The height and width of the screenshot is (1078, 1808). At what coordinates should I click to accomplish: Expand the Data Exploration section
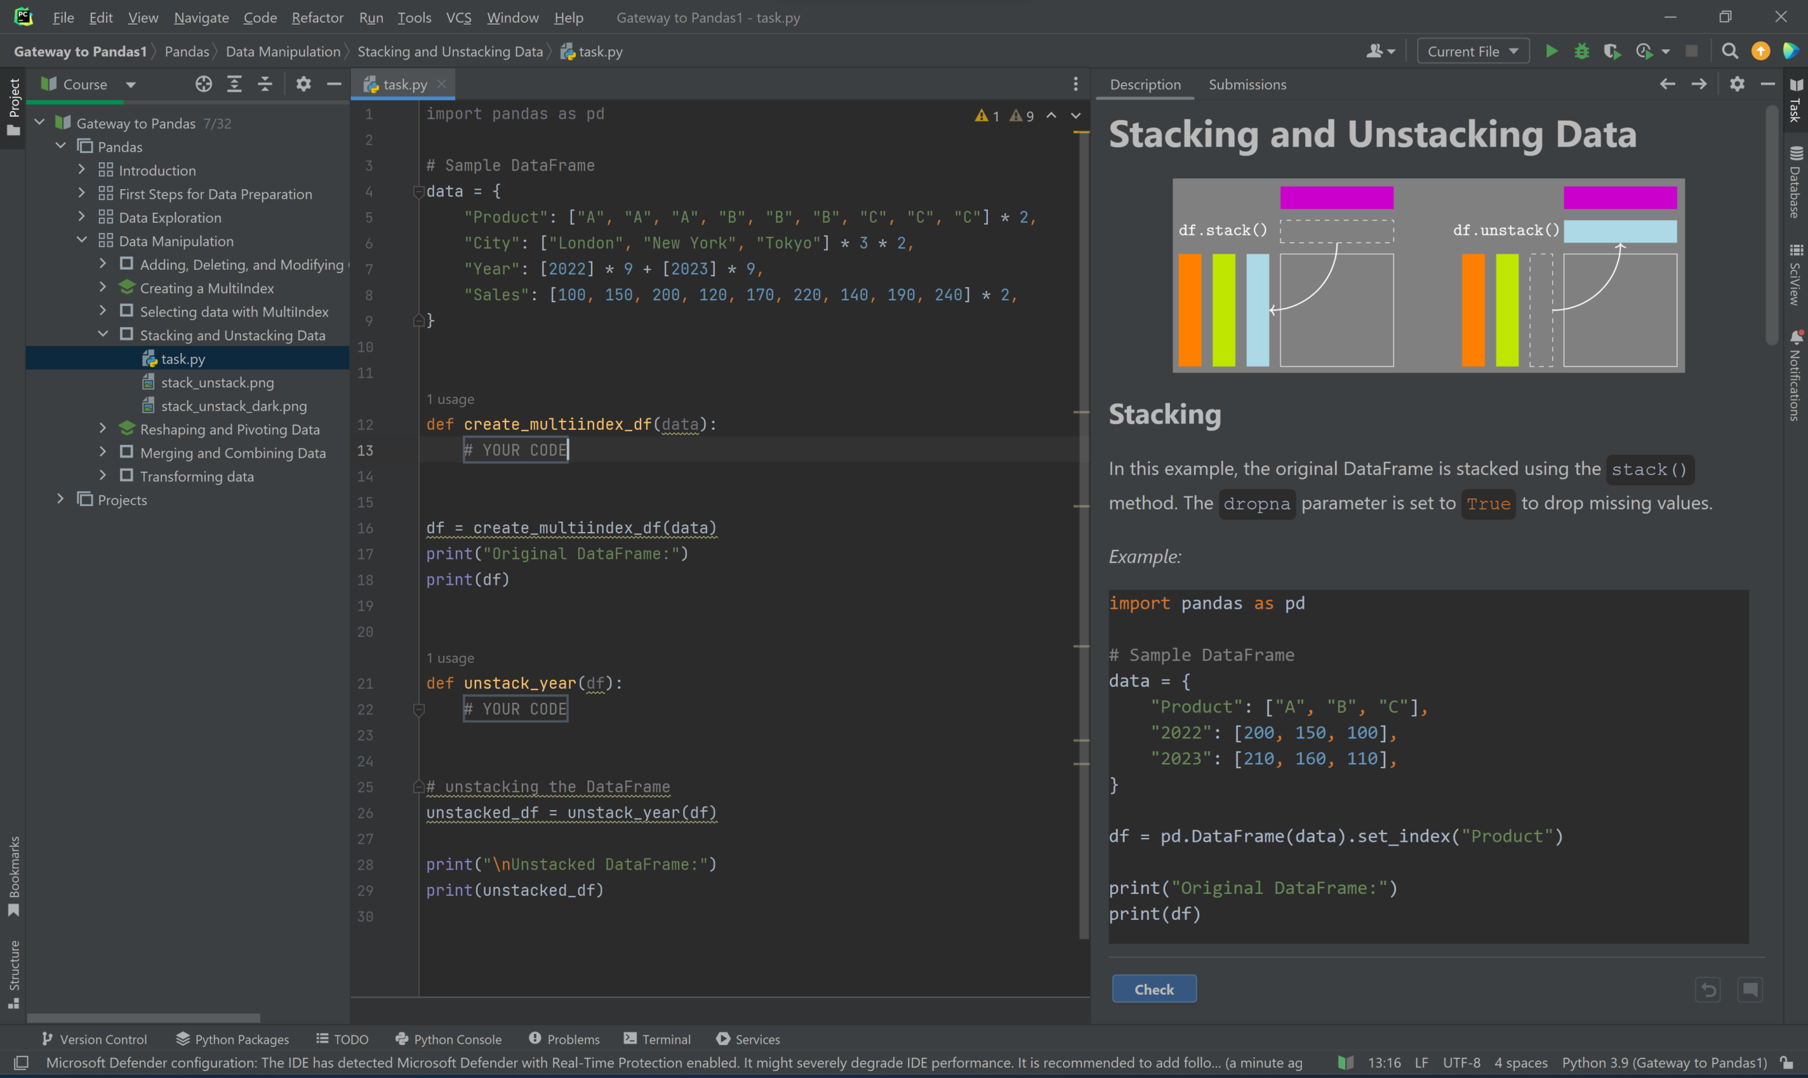coord(81,217)
